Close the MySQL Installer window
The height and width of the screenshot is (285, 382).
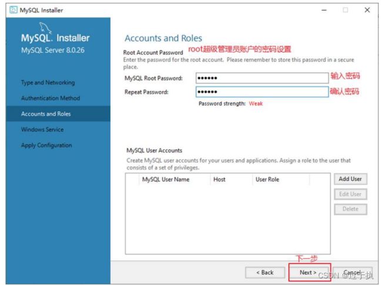367,10
